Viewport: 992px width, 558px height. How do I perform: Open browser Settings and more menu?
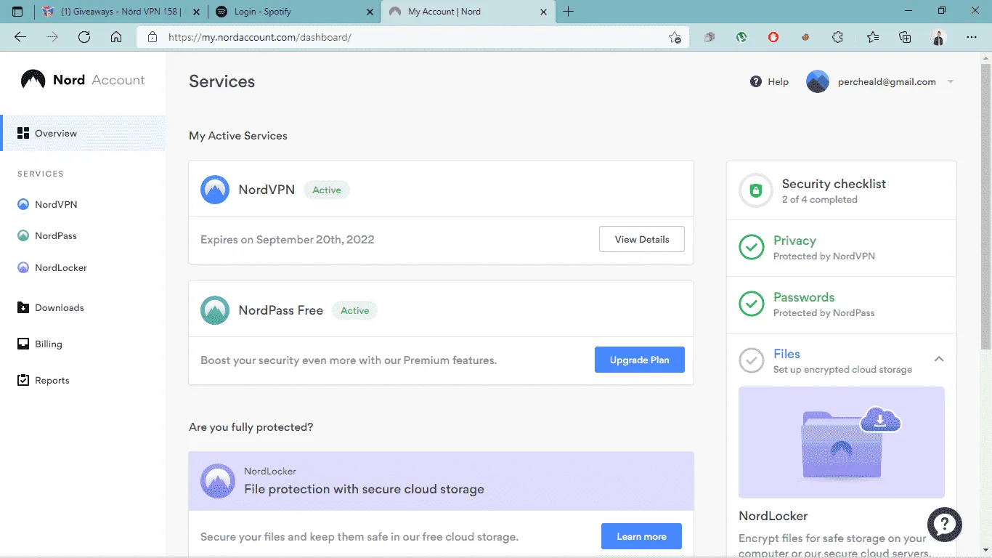coord(972,38)
